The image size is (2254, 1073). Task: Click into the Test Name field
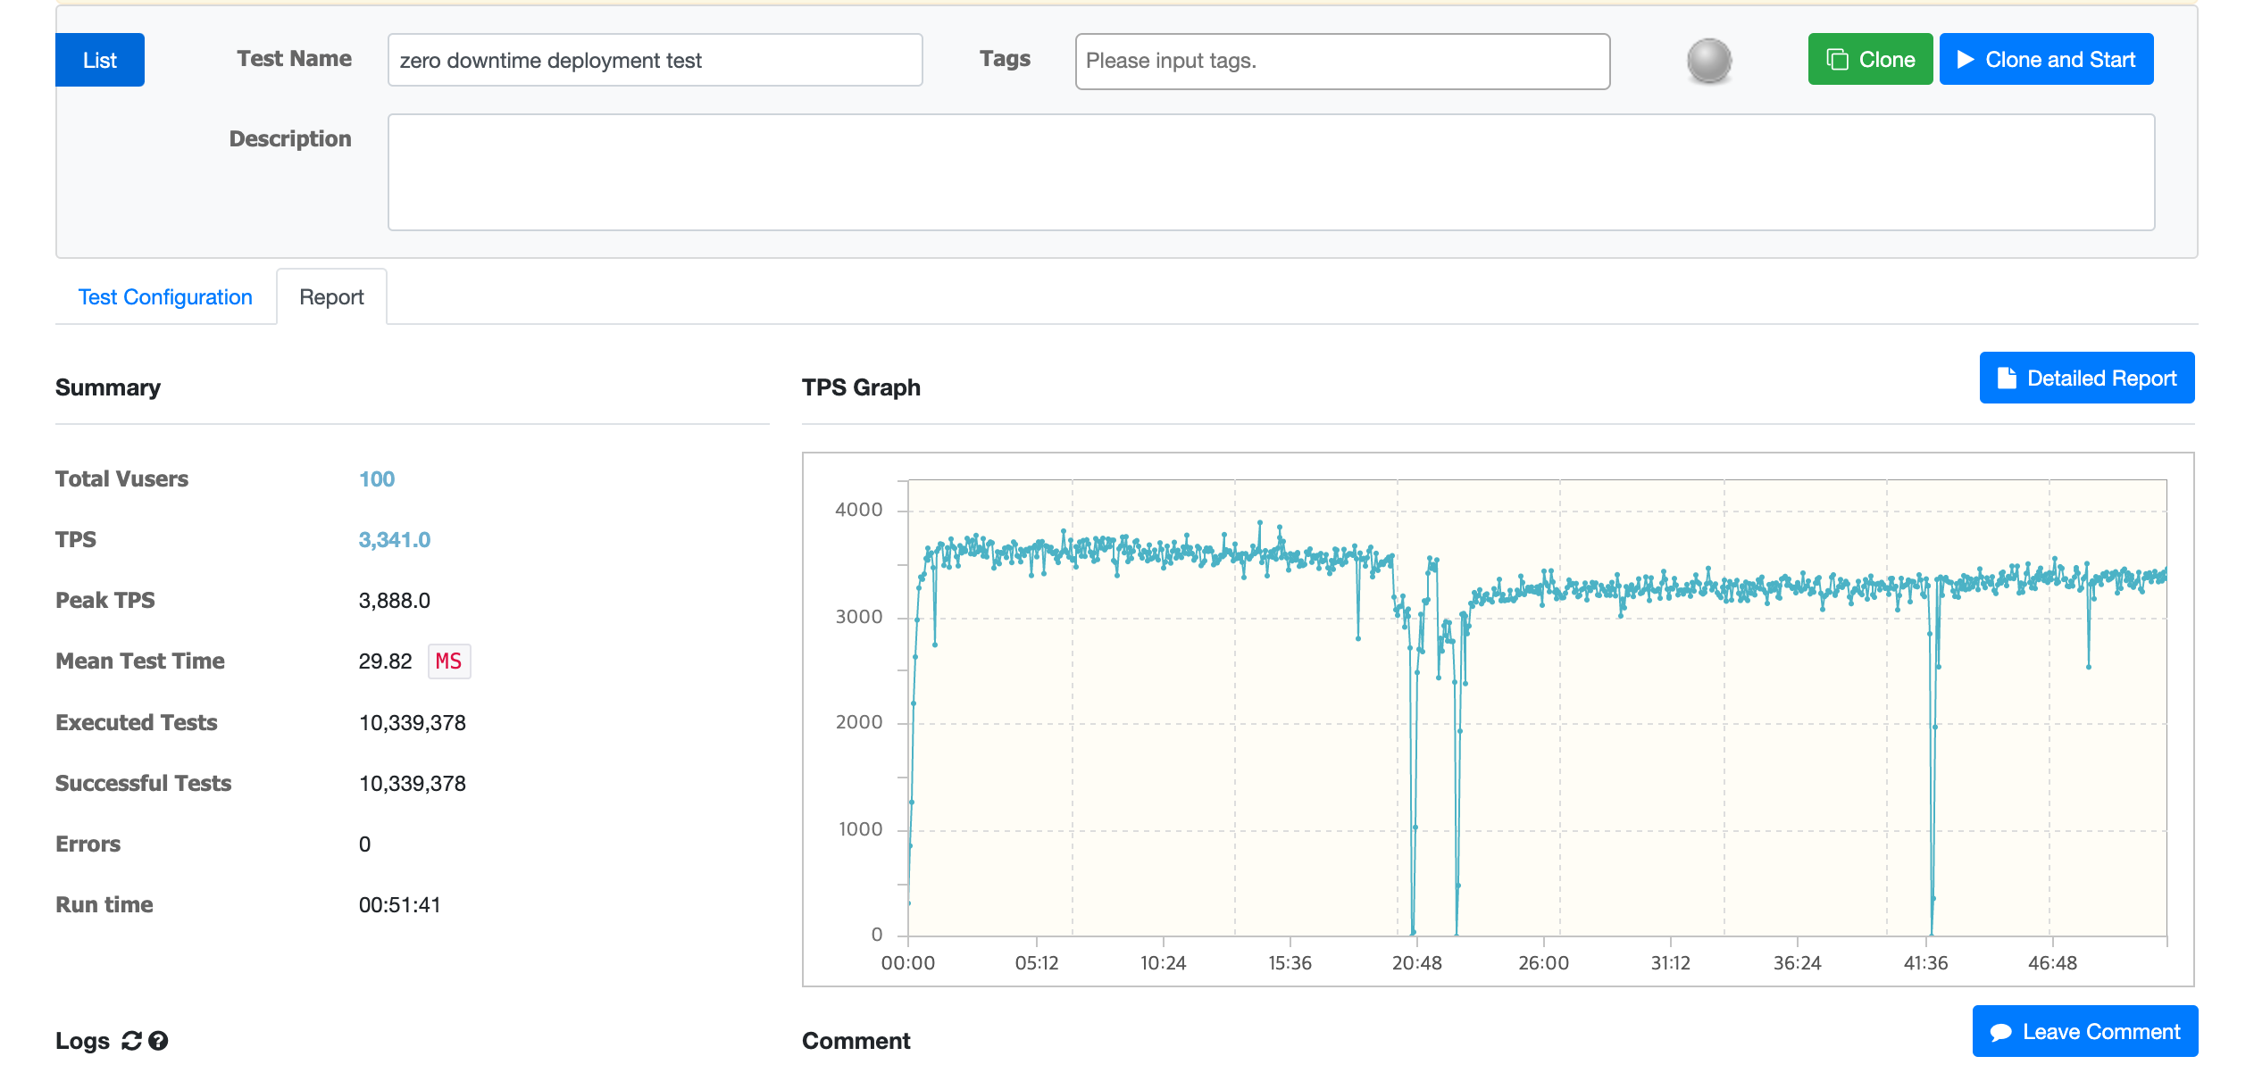655,61
